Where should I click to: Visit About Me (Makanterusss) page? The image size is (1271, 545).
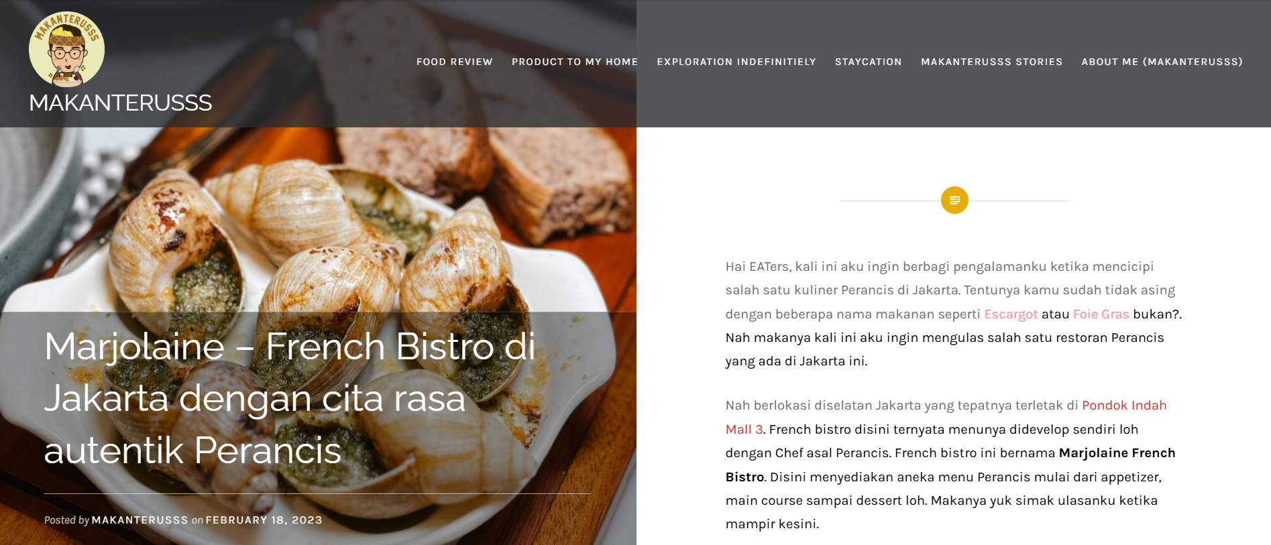[1162, 62]
